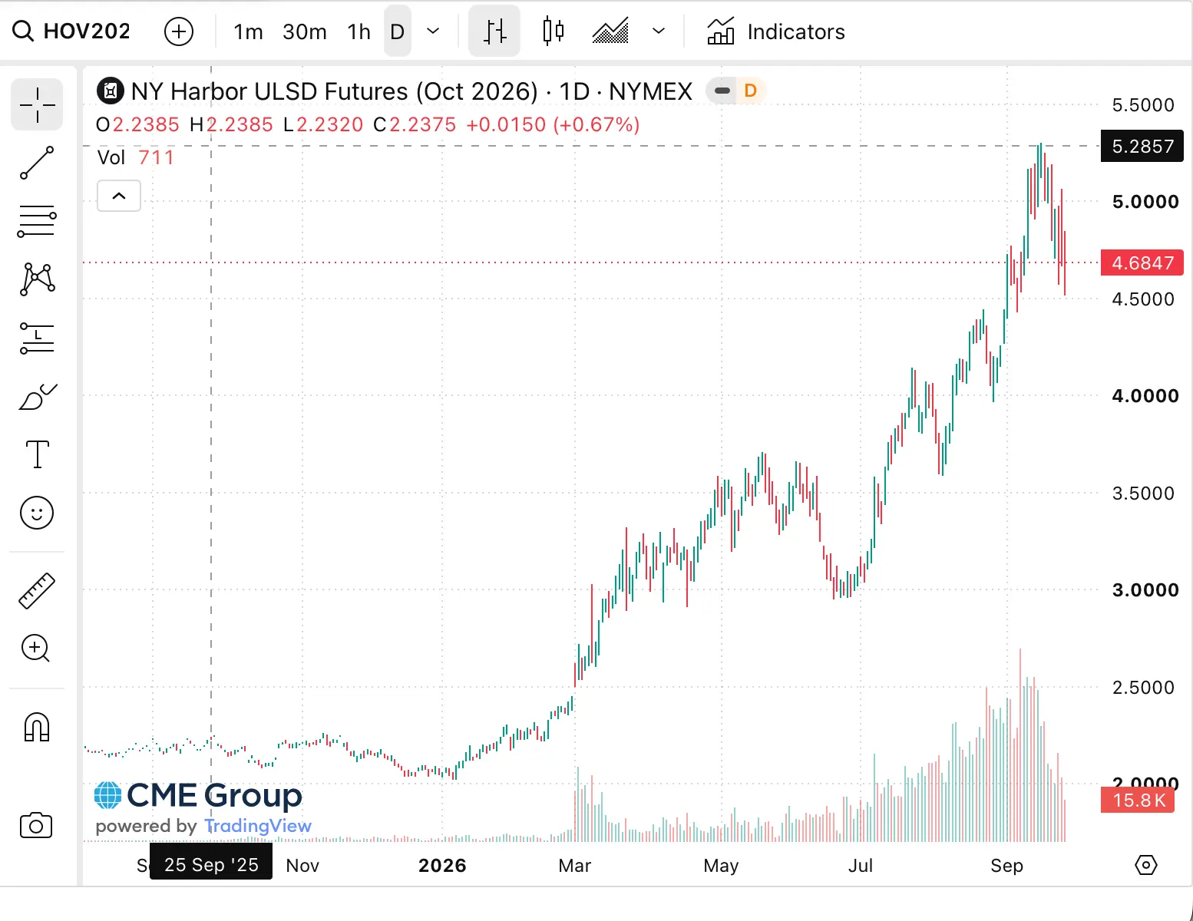
Task: Open the Fibonacci retracement tool group
Action: 37,221
